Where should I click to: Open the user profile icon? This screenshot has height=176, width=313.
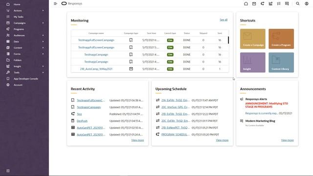pyautogui.click(x=307, y=3)
